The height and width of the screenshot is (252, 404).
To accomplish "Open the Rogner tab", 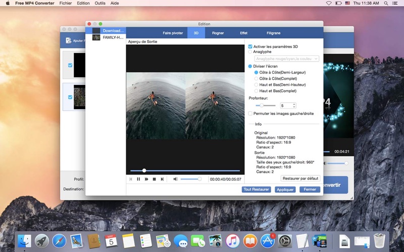I will pyautogui.click(x=218, y=33).
